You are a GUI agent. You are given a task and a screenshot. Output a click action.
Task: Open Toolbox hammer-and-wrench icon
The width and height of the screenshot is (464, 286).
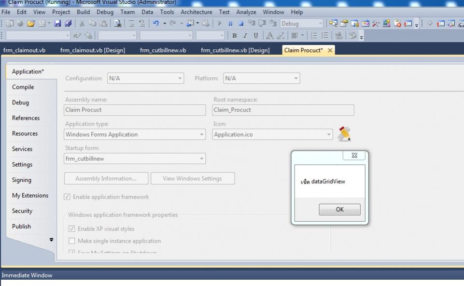376,23
